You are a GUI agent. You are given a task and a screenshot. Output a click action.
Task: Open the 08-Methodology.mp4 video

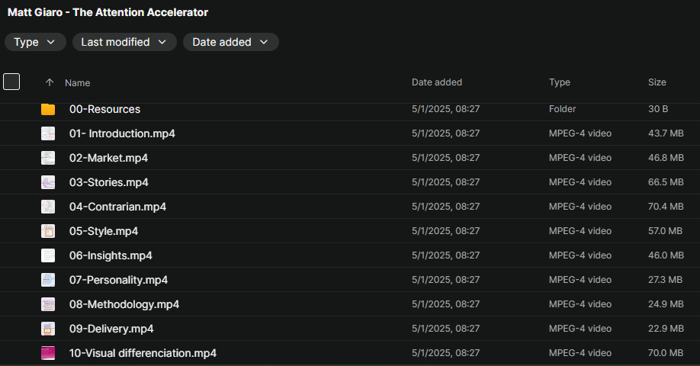click(x=124, y=304)
